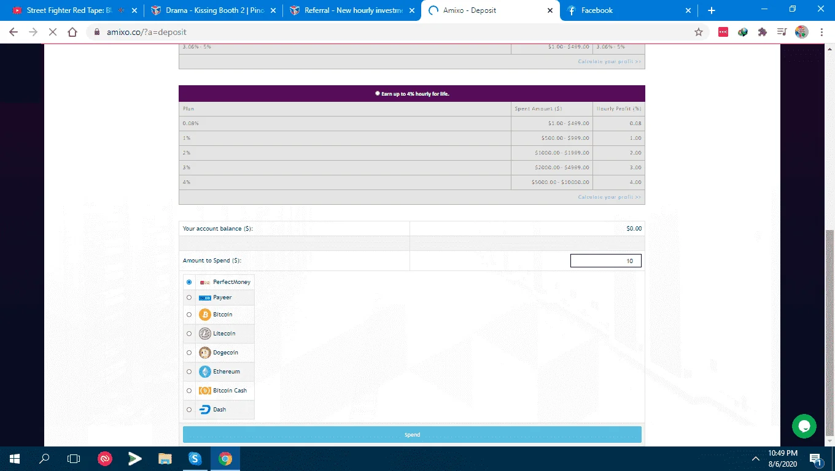Open upper Calculate your profit link
This screenshot has width=835, height=471.
pos(609,61)
